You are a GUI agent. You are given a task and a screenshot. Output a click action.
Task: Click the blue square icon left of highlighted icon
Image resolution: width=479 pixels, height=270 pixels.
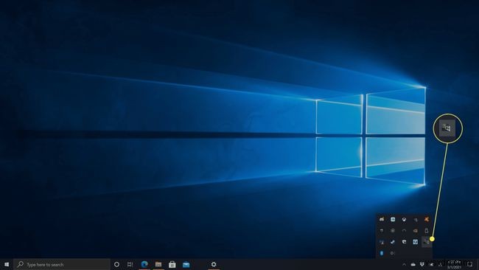point(416,242)
